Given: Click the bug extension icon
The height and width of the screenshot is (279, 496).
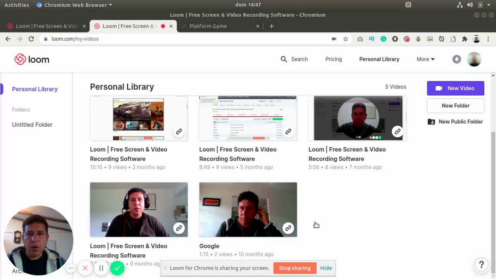Looking at the screenshot, I should click(x=418, y=39).
